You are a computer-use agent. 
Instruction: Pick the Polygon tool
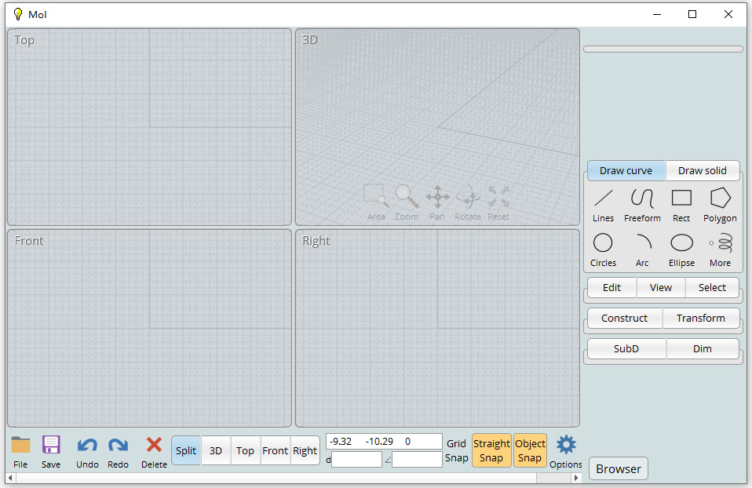click(x=719, y=204)
